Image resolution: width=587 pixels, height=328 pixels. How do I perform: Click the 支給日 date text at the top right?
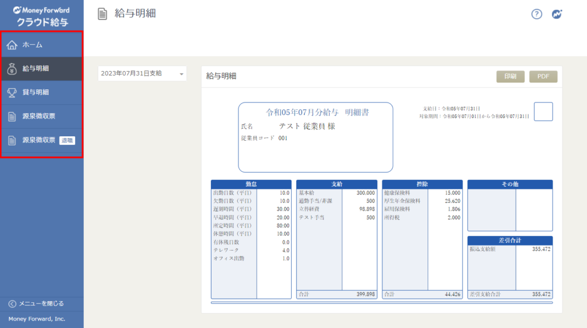point(451,108)
